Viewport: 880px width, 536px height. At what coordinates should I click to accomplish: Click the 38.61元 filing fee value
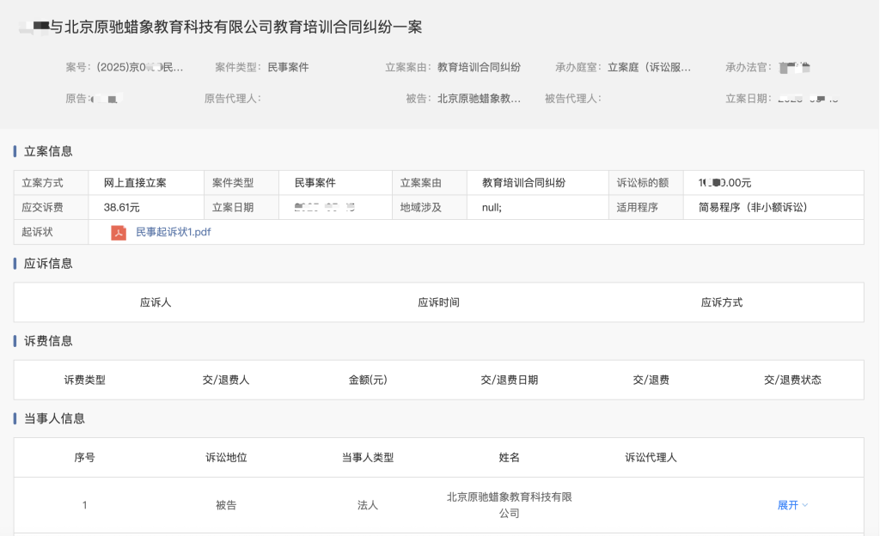pos(122,208)
